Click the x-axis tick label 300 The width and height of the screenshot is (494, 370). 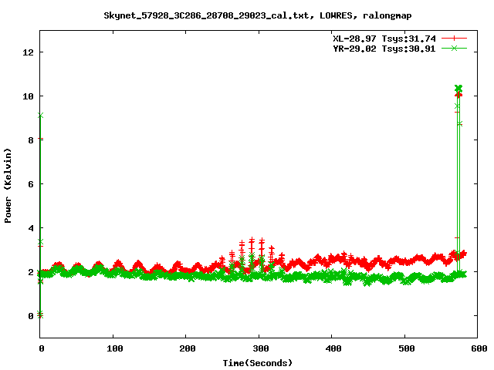[x=260, y=348]
